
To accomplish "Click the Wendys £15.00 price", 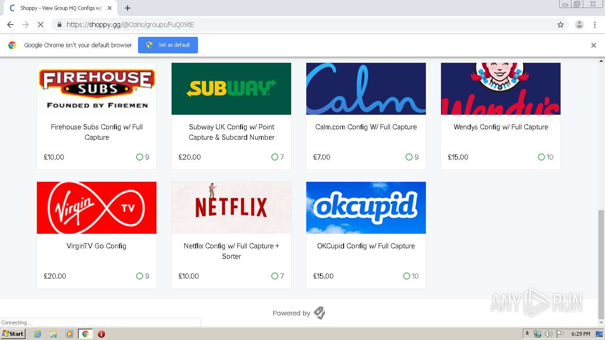I will [458, 157].
